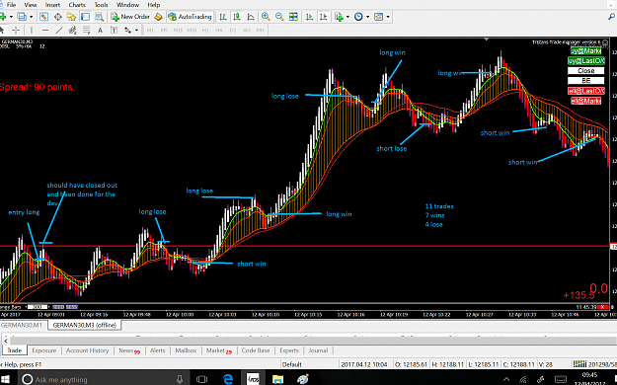617x385 pixels.
Task: Open a new chart via the green plus icon
Action: point(3,17)
